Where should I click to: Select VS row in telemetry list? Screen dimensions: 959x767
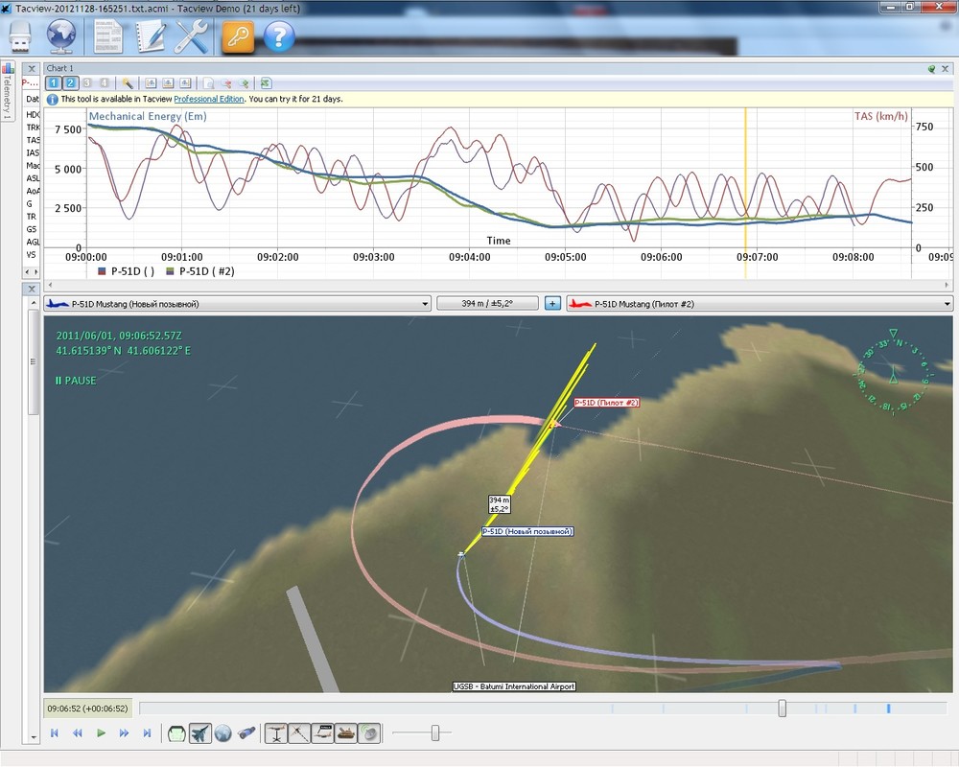(x=33, y=254)
